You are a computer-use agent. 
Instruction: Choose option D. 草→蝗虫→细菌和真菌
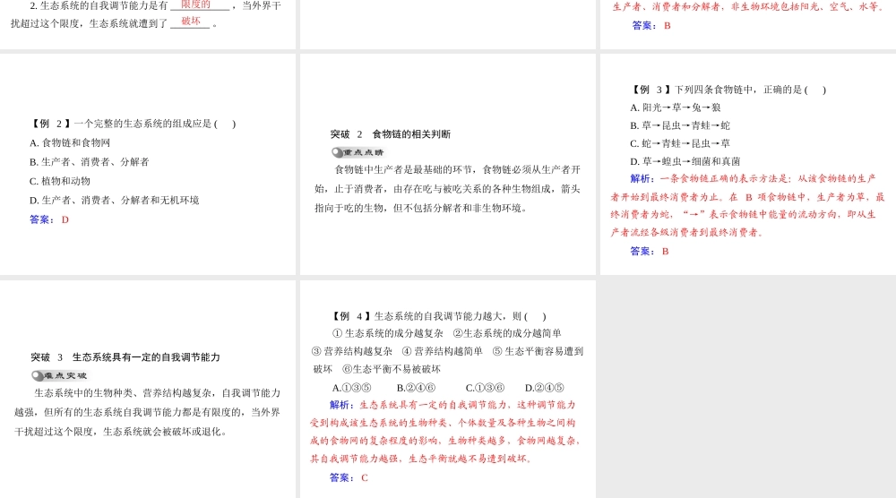(685, 161)
